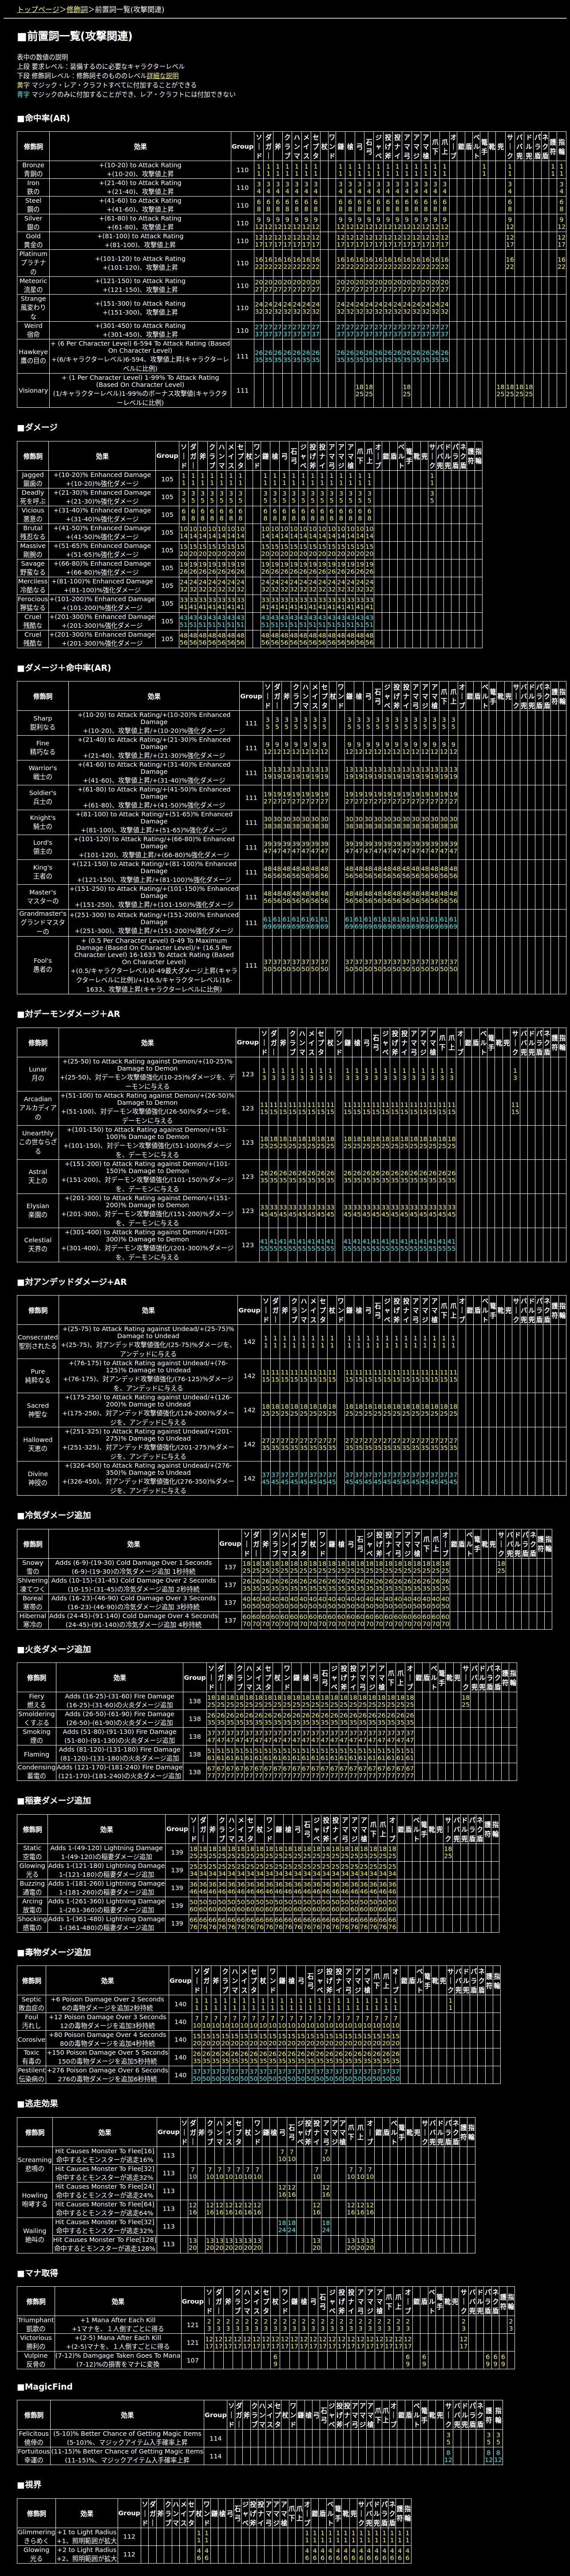Select the Merciless affix name cell
The image size is (570, 2576).
point(33,586)
